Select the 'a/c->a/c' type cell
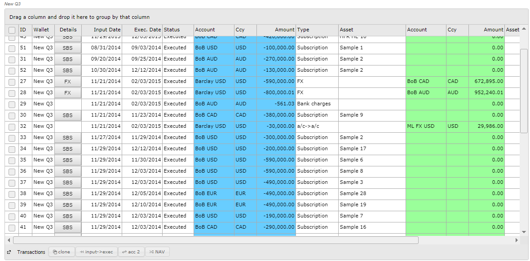The width and height of the screenshot is (530, 261). point(317,126)
